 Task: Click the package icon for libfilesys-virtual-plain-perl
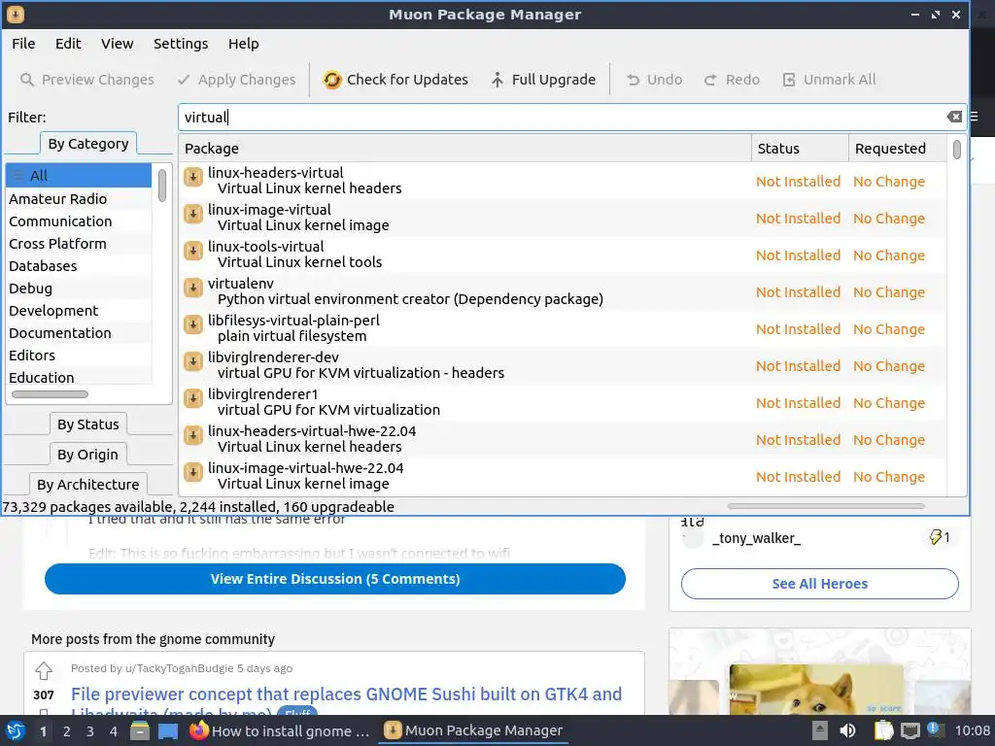click(x=193, y=324)
